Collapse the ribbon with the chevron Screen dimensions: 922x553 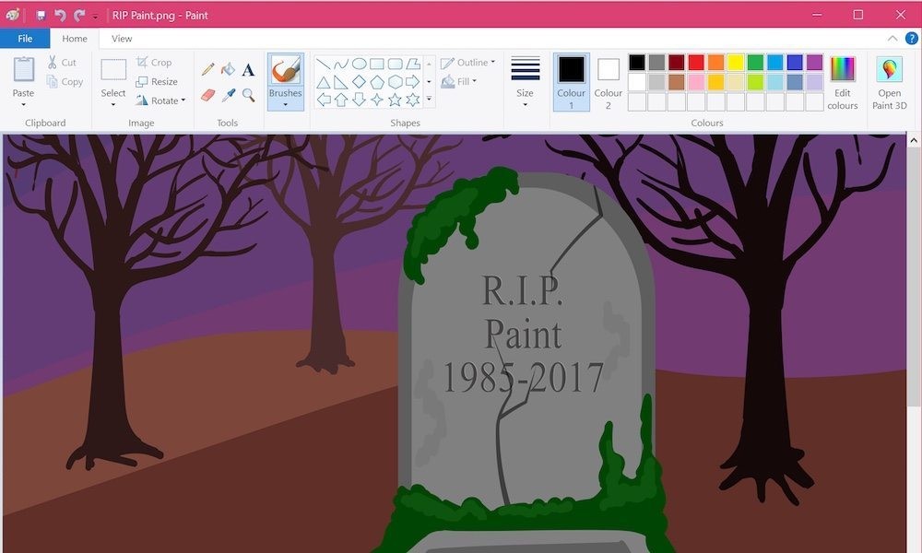coord(892,39)
